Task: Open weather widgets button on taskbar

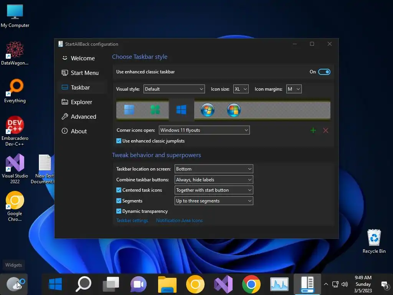Action: click(x=14, y=284)
